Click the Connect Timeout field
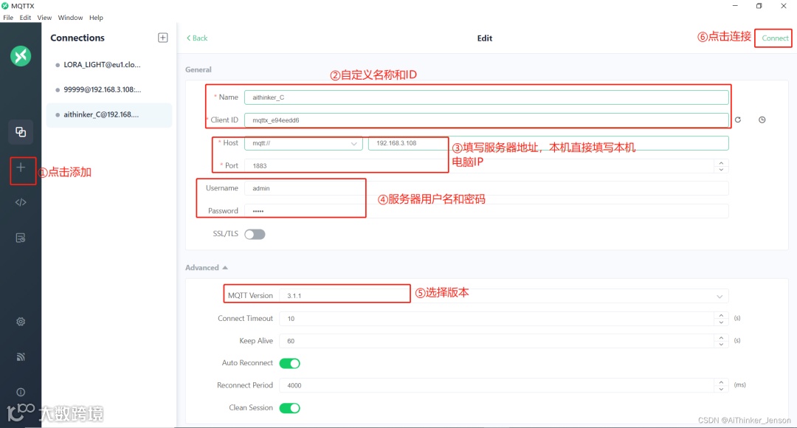797x428 pixels. click(x=504, y=319)
